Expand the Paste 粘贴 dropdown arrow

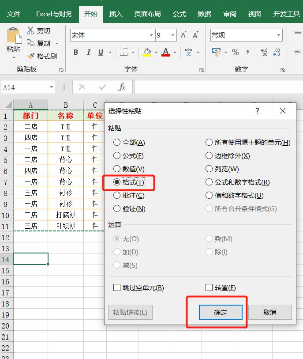click(x=14, y=58)
